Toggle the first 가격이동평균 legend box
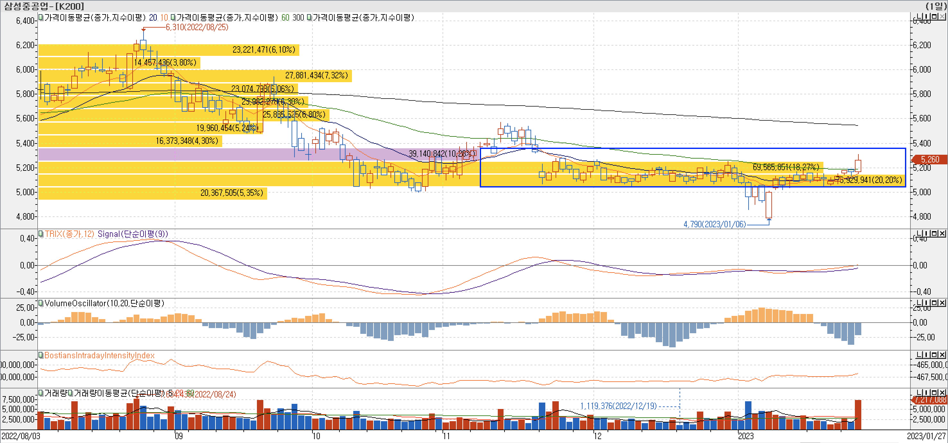Viewport: 948px width, 443px height. point(41,17)
